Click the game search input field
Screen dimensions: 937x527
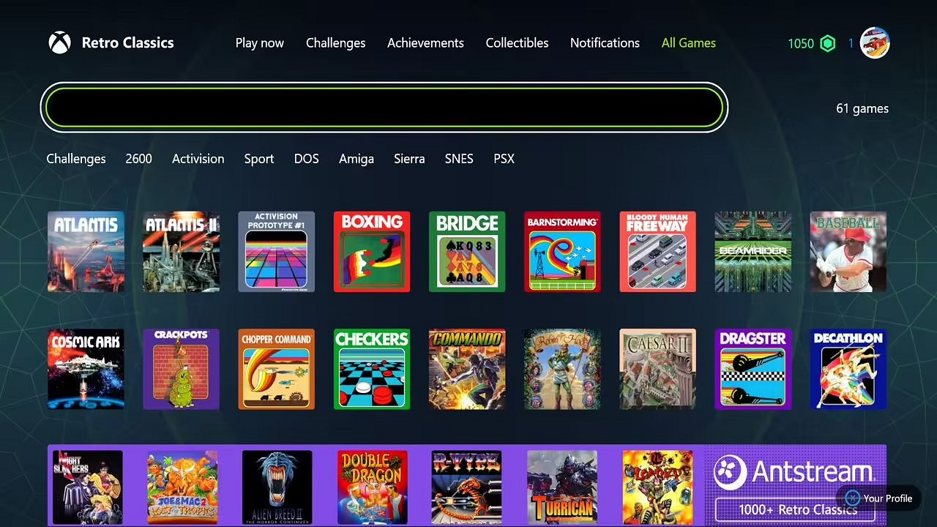384,108
